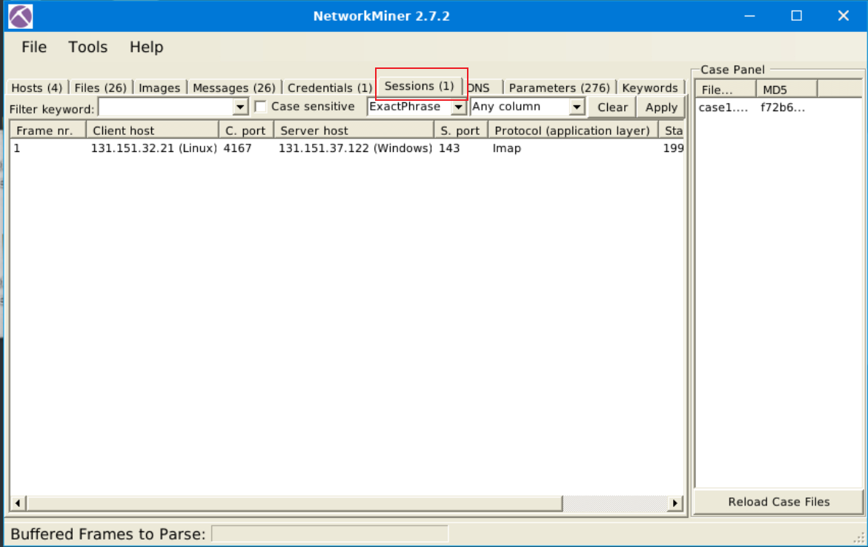Screen dimensions: 868x547
Task: Switch to the DNS tab
Action: pyautogui.click(x=480, y=87)
